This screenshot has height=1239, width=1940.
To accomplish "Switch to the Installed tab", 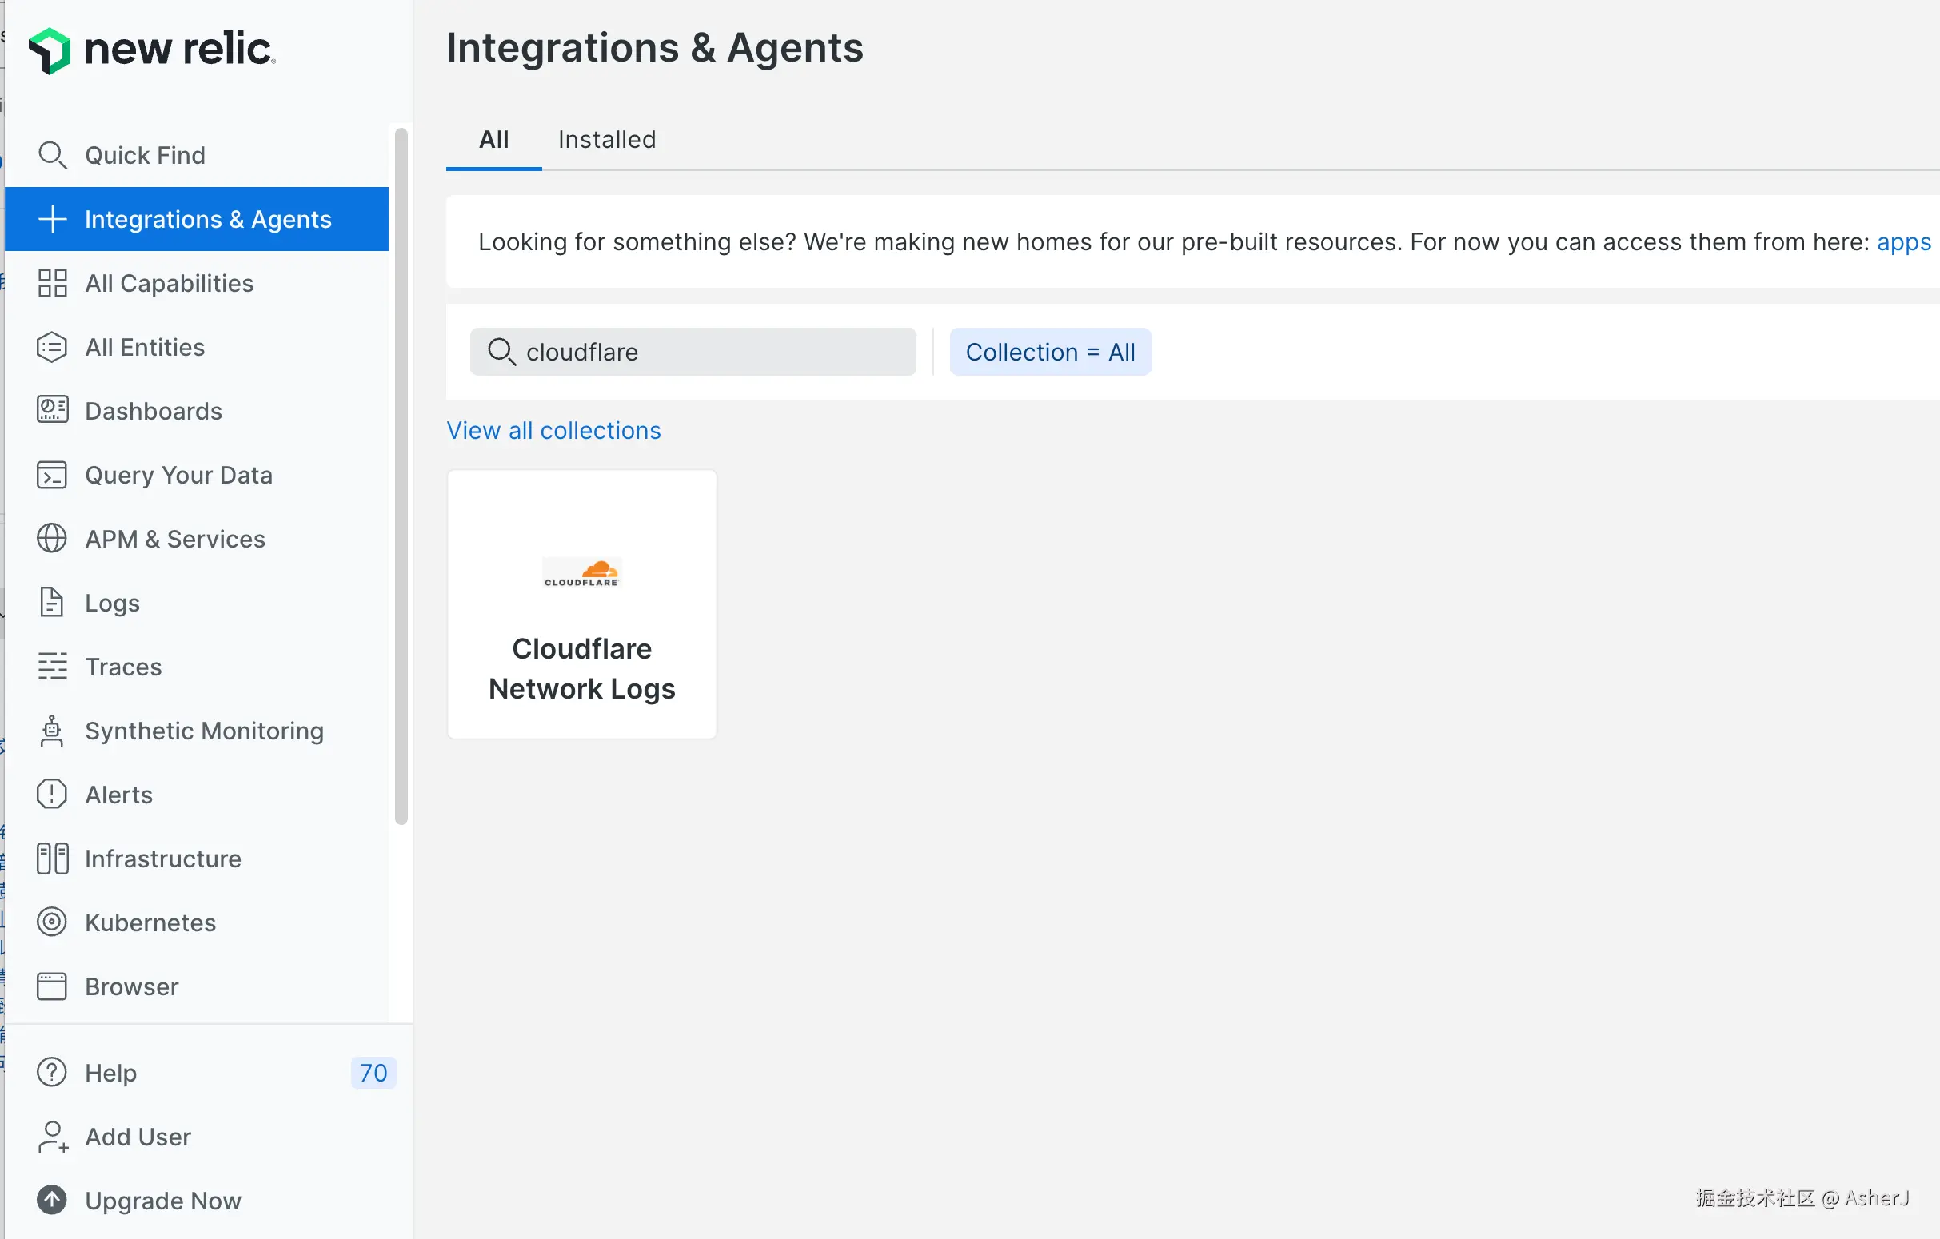I will pos(607,140).
